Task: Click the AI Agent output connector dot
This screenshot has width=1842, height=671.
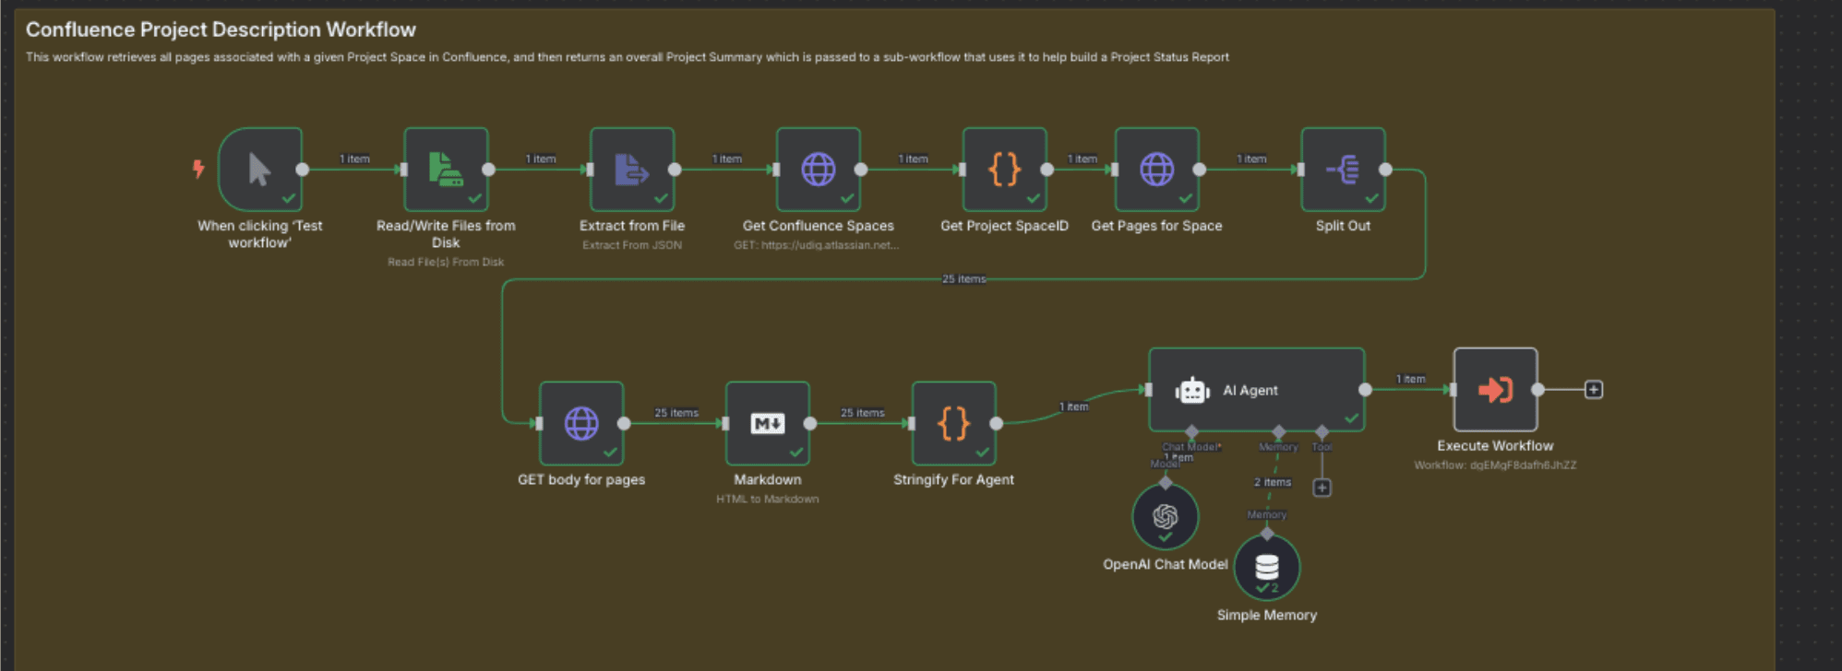Action: pos(1366,390)
